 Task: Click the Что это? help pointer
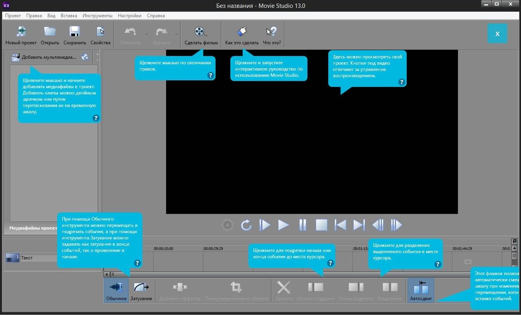tap(271, 35)
